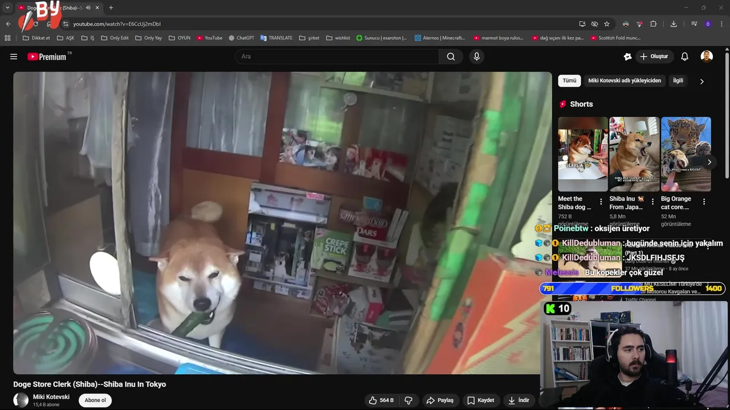The width and height of the screenshot is (730, 410).
Task: Click the address bar URL
Action: tap(117, 24)
